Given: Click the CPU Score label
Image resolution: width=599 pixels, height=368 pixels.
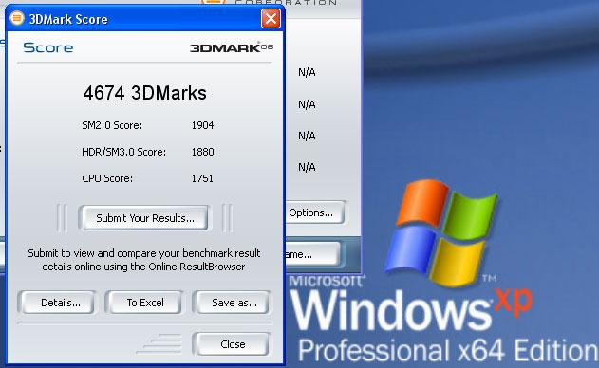Looking at the screenshot, I should pos(107,178).
